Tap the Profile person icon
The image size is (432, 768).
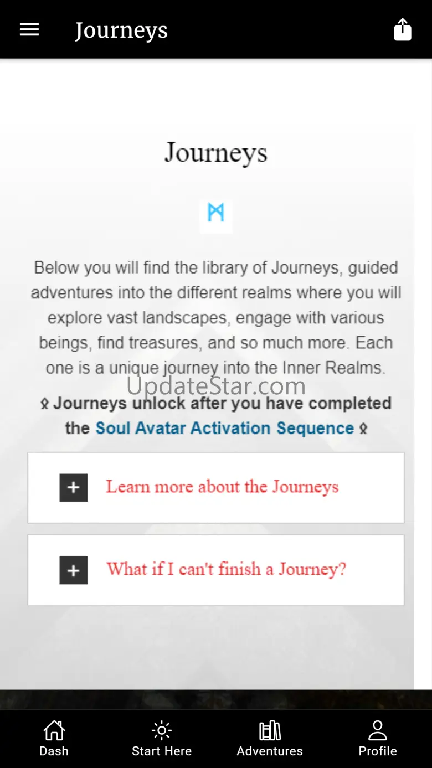tap(378, 731)
